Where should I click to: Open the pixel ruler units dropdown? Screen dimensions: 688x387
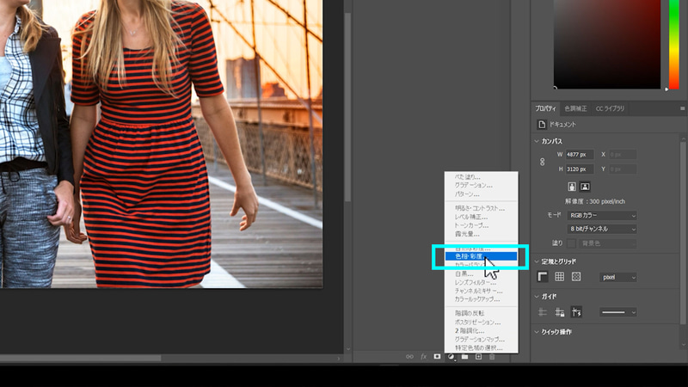click(x=617, y=277)
